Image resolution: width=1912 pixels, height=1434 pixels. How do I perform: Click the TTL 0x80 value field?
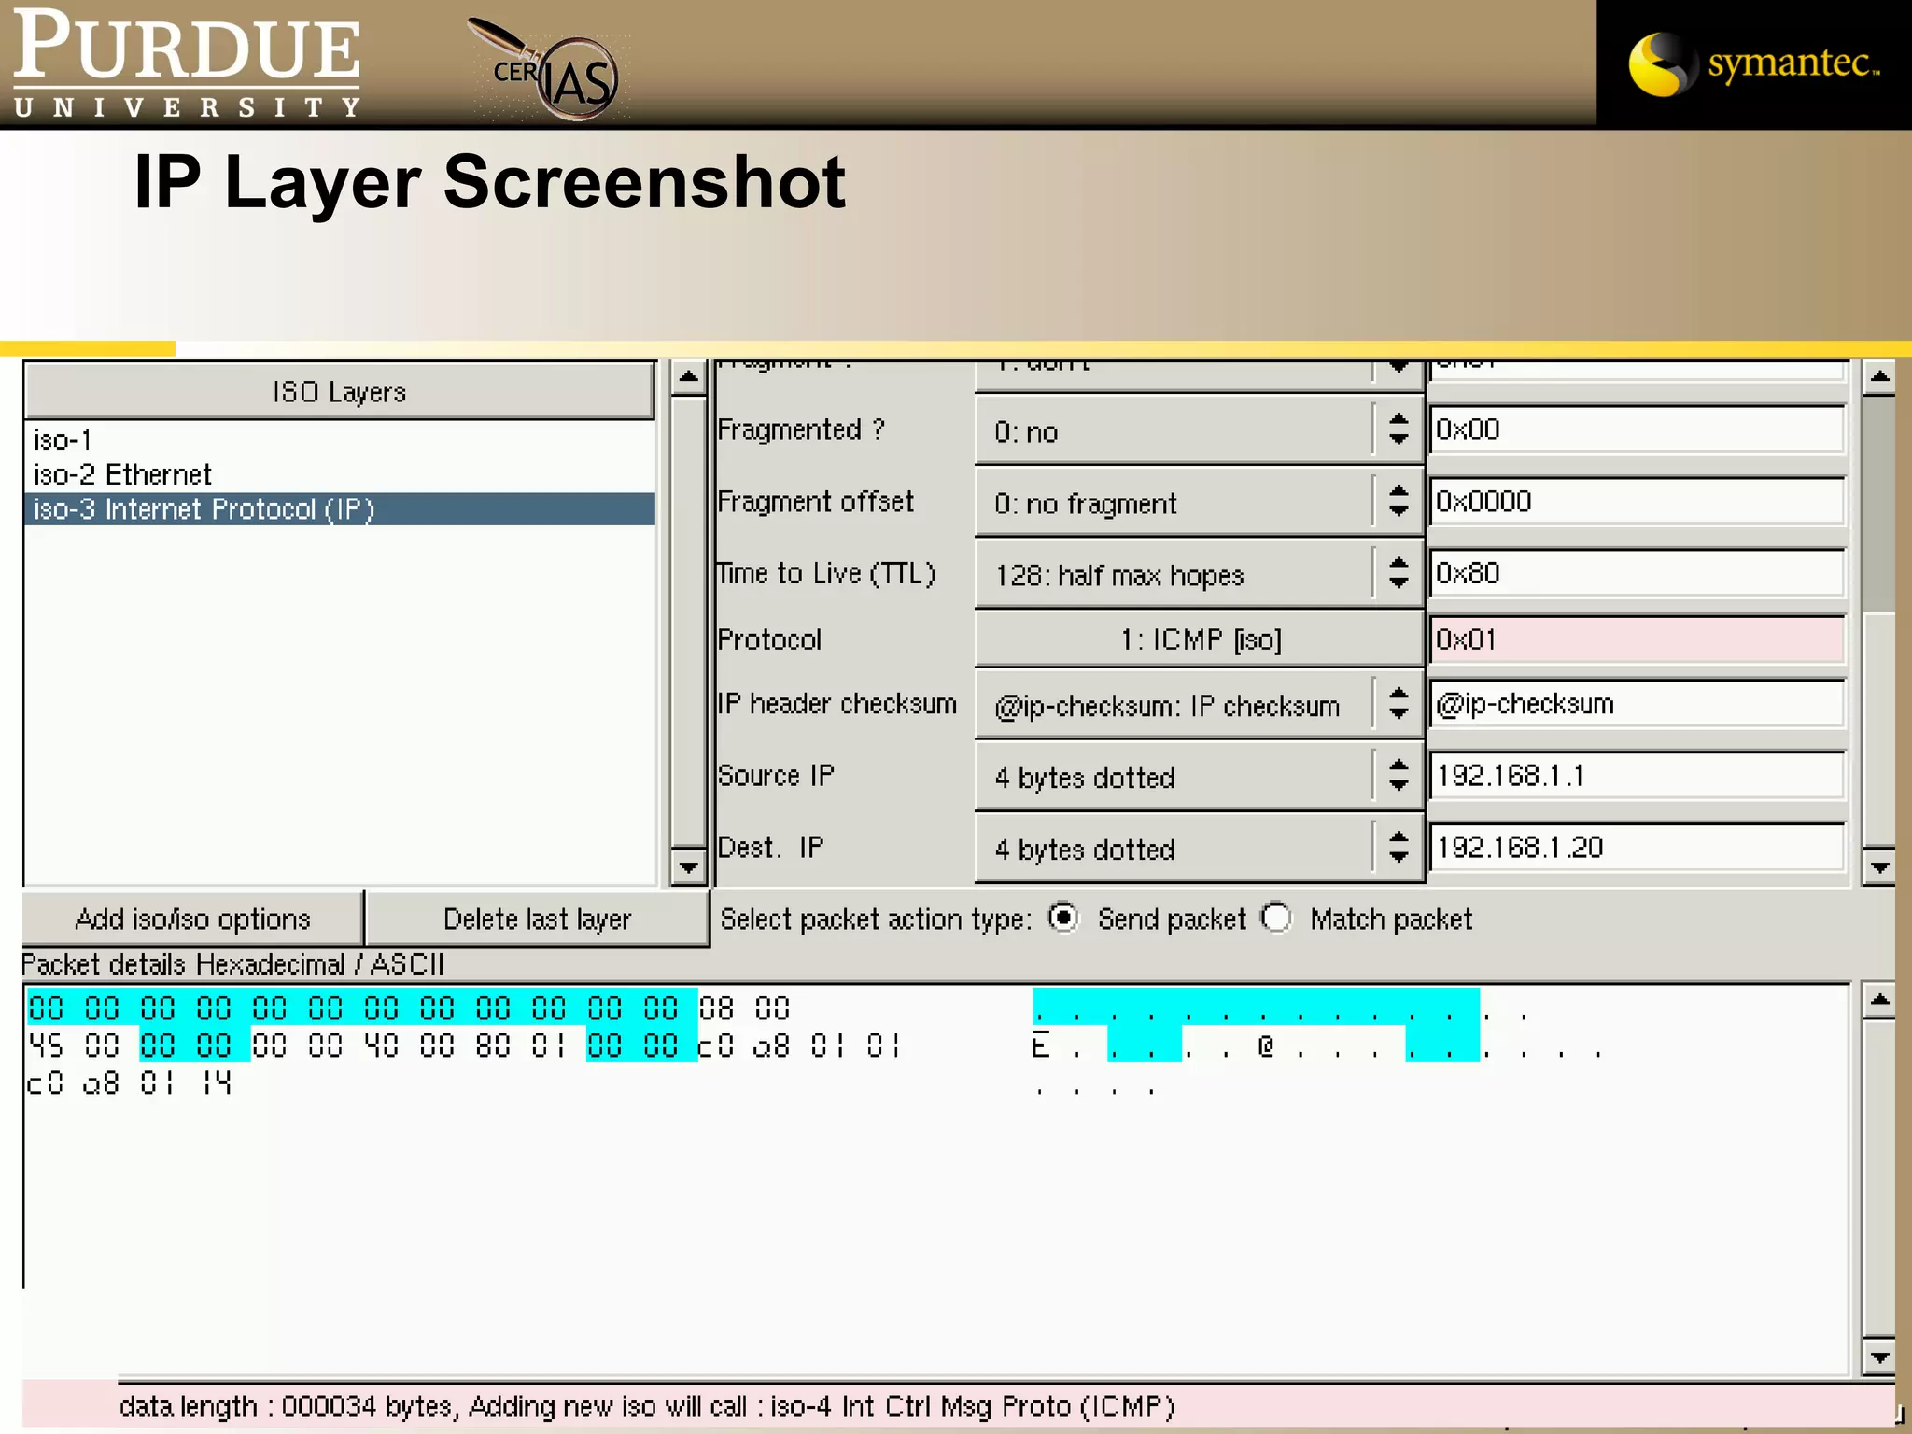coord(1638,573)
